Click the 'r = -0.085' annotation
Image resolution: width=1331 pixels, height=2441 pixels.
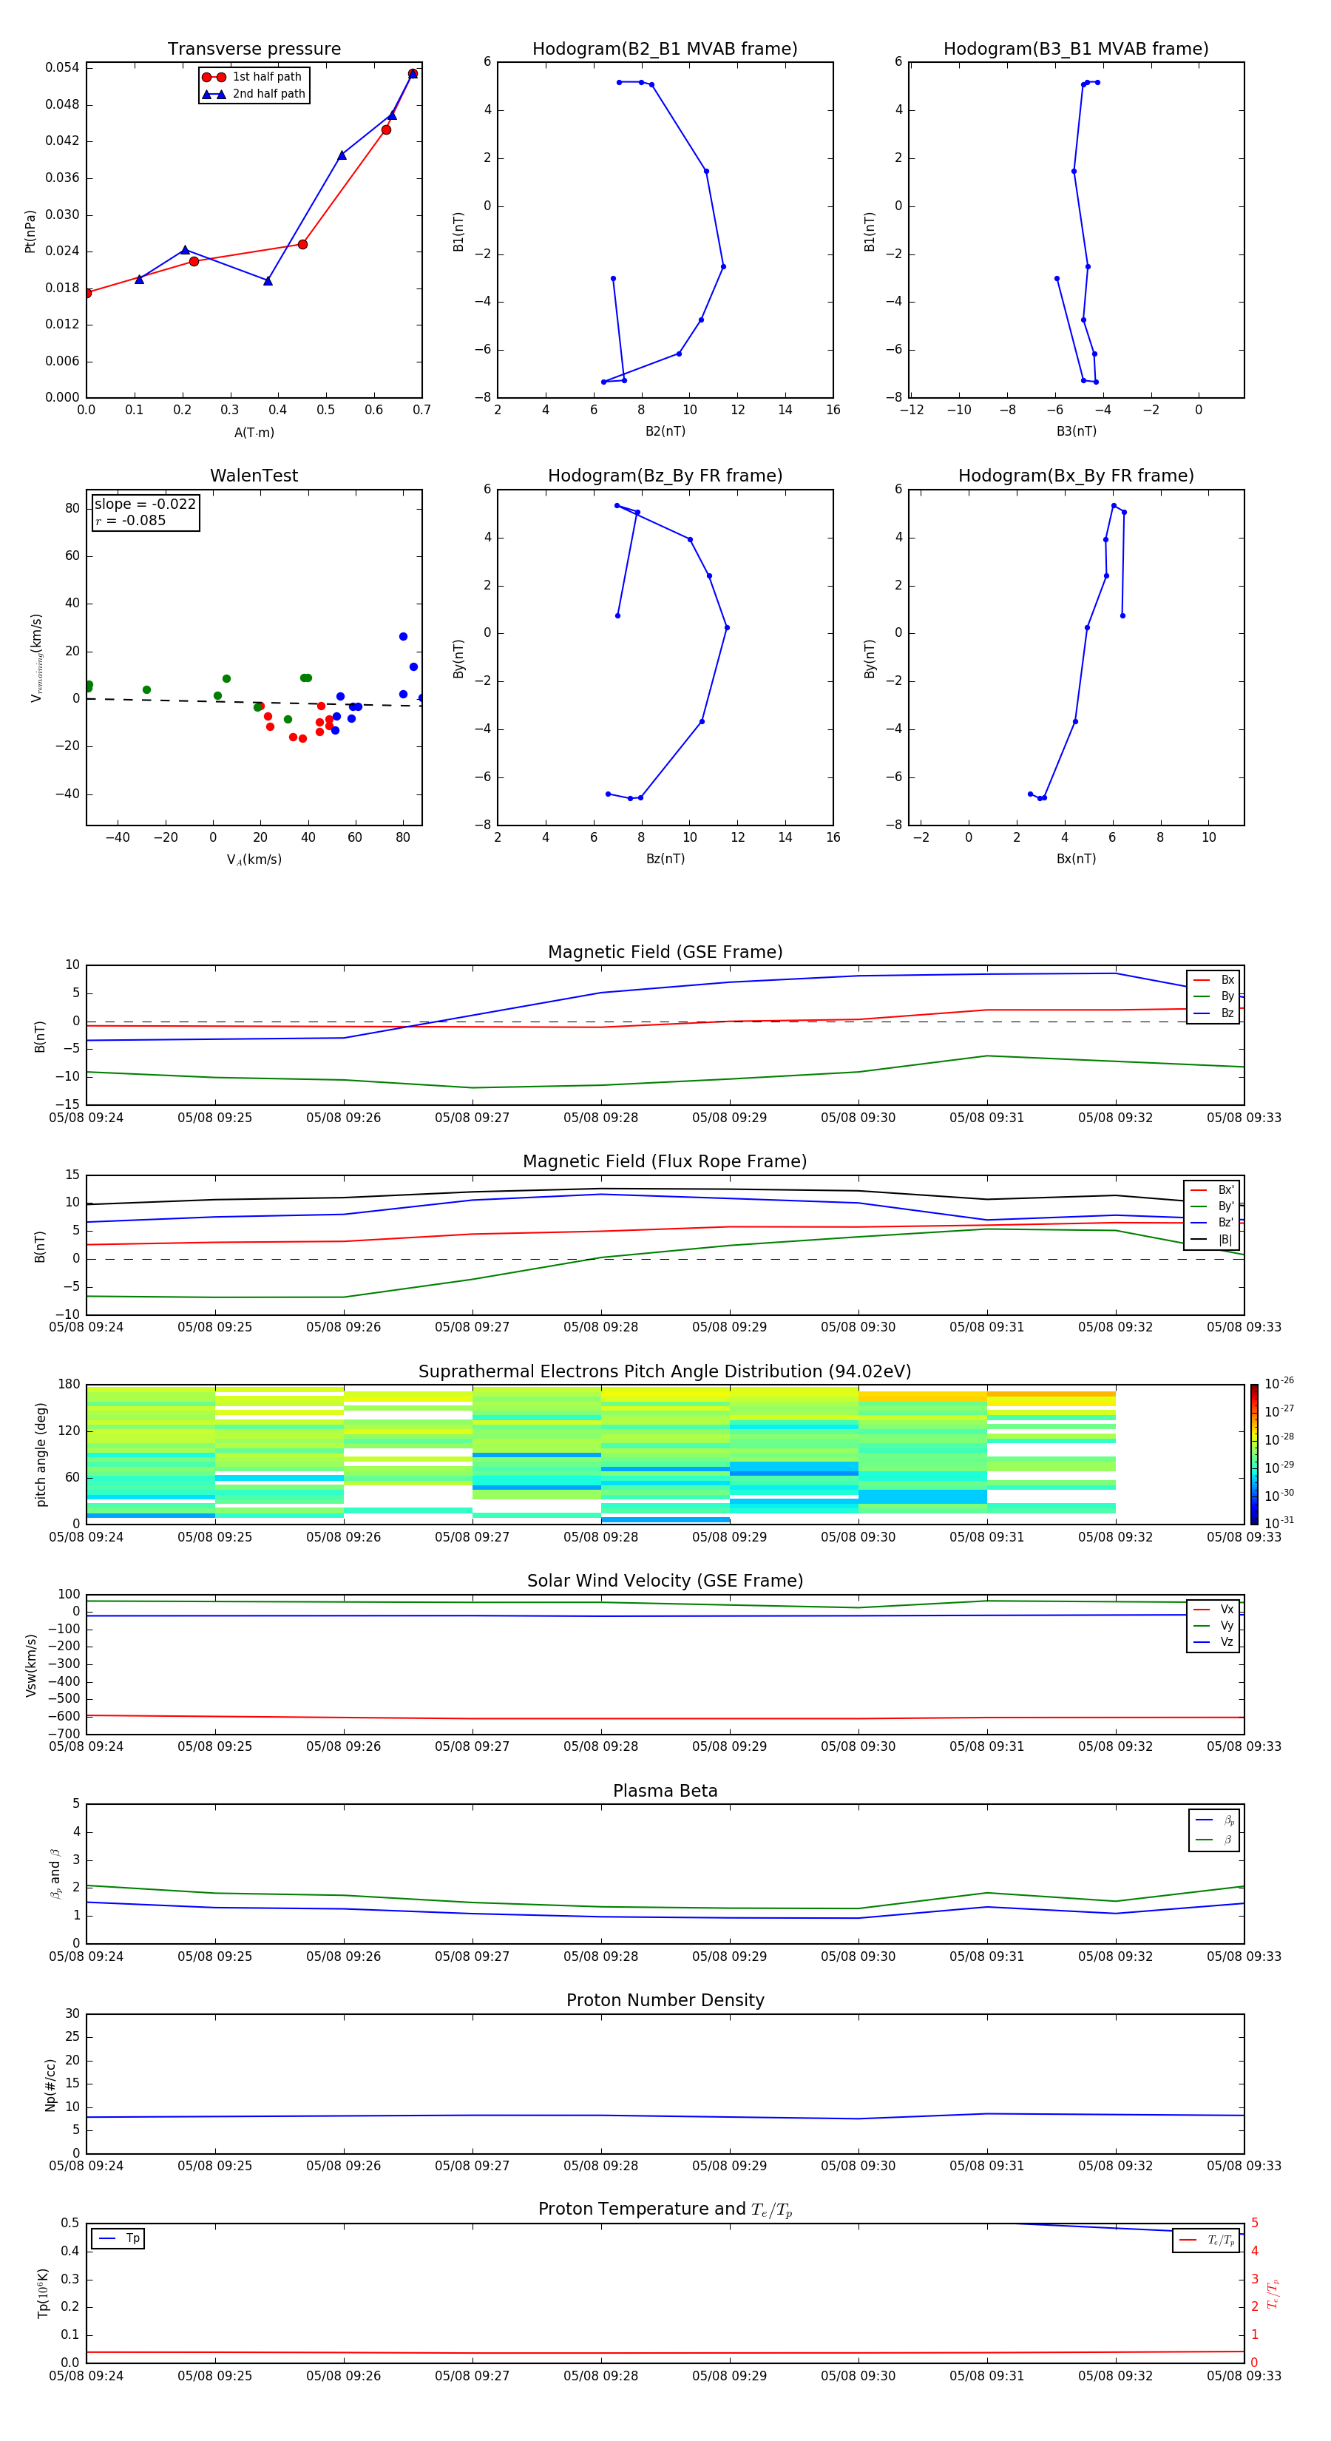pos(131,520)
